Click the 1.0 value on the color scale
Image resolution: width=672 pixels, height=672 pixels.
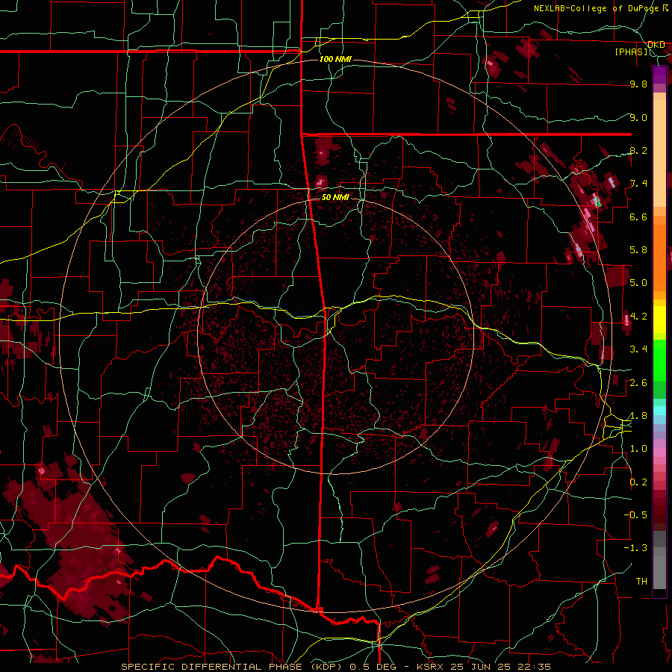point(638,449)
